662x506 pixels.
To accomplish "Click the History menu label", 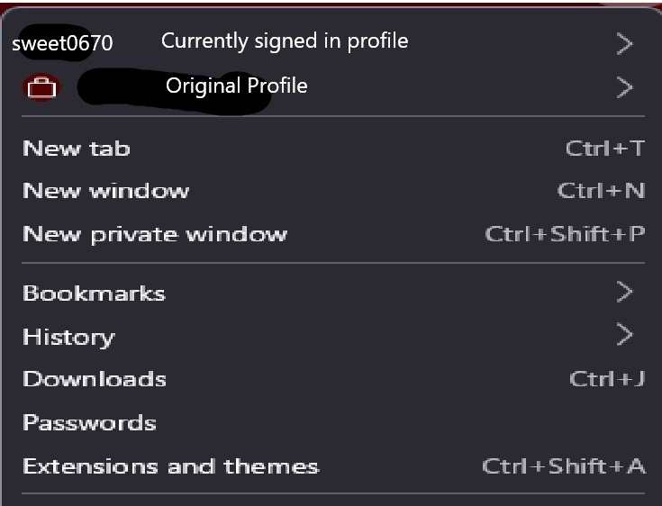I will 68,337.
